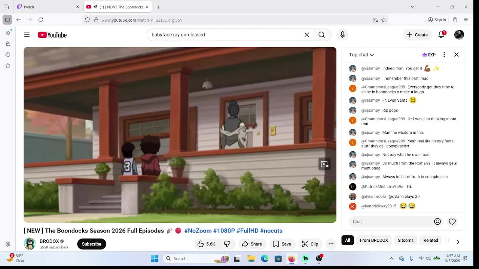Like the video with 5.6K likes
Screen dimensions: 479x269
pyautogui.click(x=206, y=244)
